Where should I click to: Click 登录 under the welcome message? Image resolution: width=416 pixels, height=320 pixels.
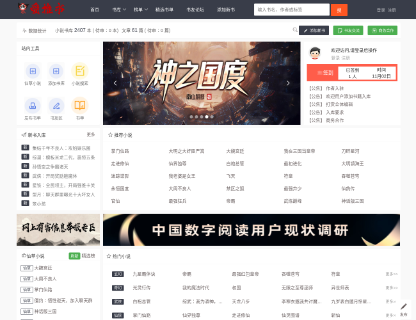tap(335, 58)
